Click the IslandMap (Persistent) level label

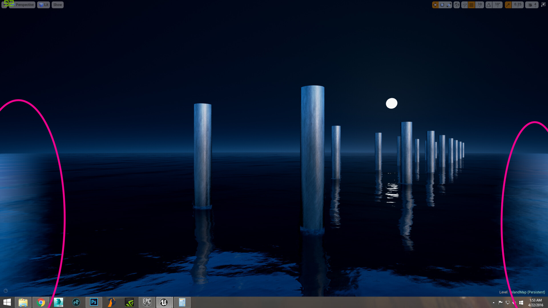click(528, 292)
